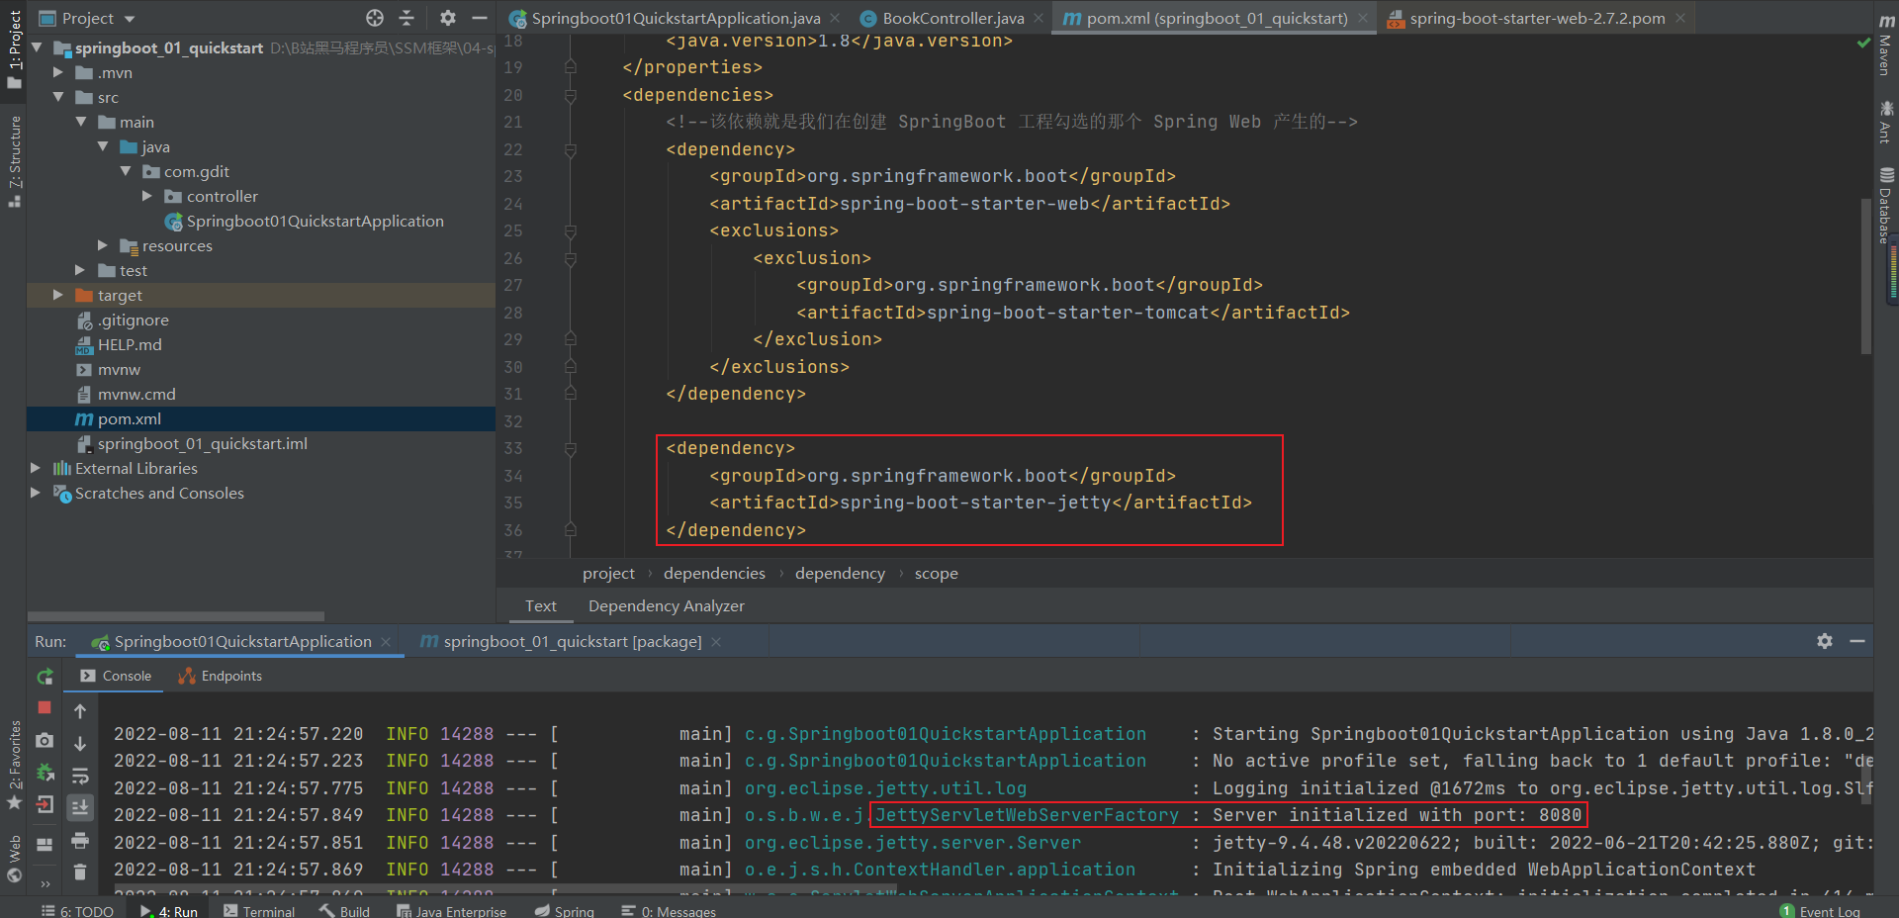
Task: Toggle scroll-to-end in the console
Action: click(80, 808)
